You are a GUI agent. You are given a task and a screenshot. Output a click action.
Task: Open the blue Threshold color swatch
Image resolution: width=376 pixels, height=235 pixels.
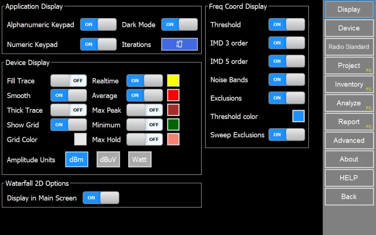point(298,116)
